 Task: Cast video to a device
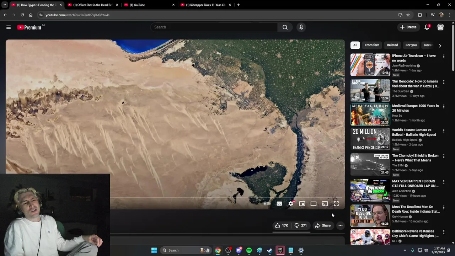325,204
